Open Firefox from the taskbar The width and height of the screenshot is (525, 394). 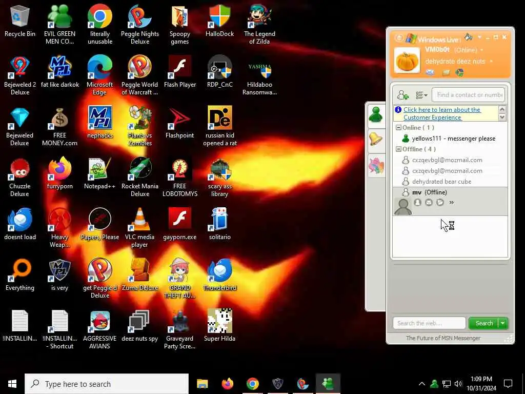coord(228,384)
